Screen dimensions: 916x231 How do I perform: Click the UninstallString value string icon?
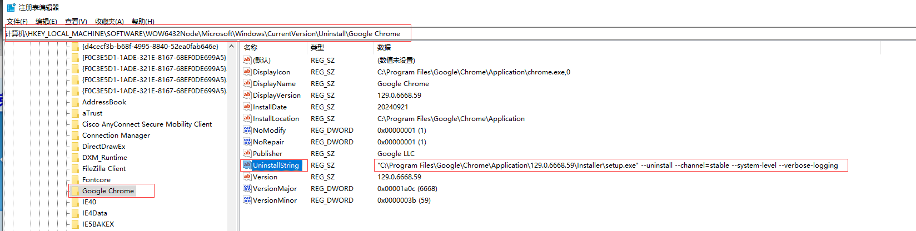click(x=247, y=165)
